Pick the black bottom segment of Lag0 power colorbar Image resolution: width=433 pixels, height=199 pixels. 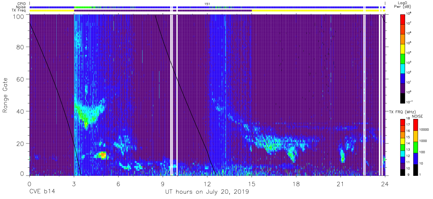tap(403, 98)
